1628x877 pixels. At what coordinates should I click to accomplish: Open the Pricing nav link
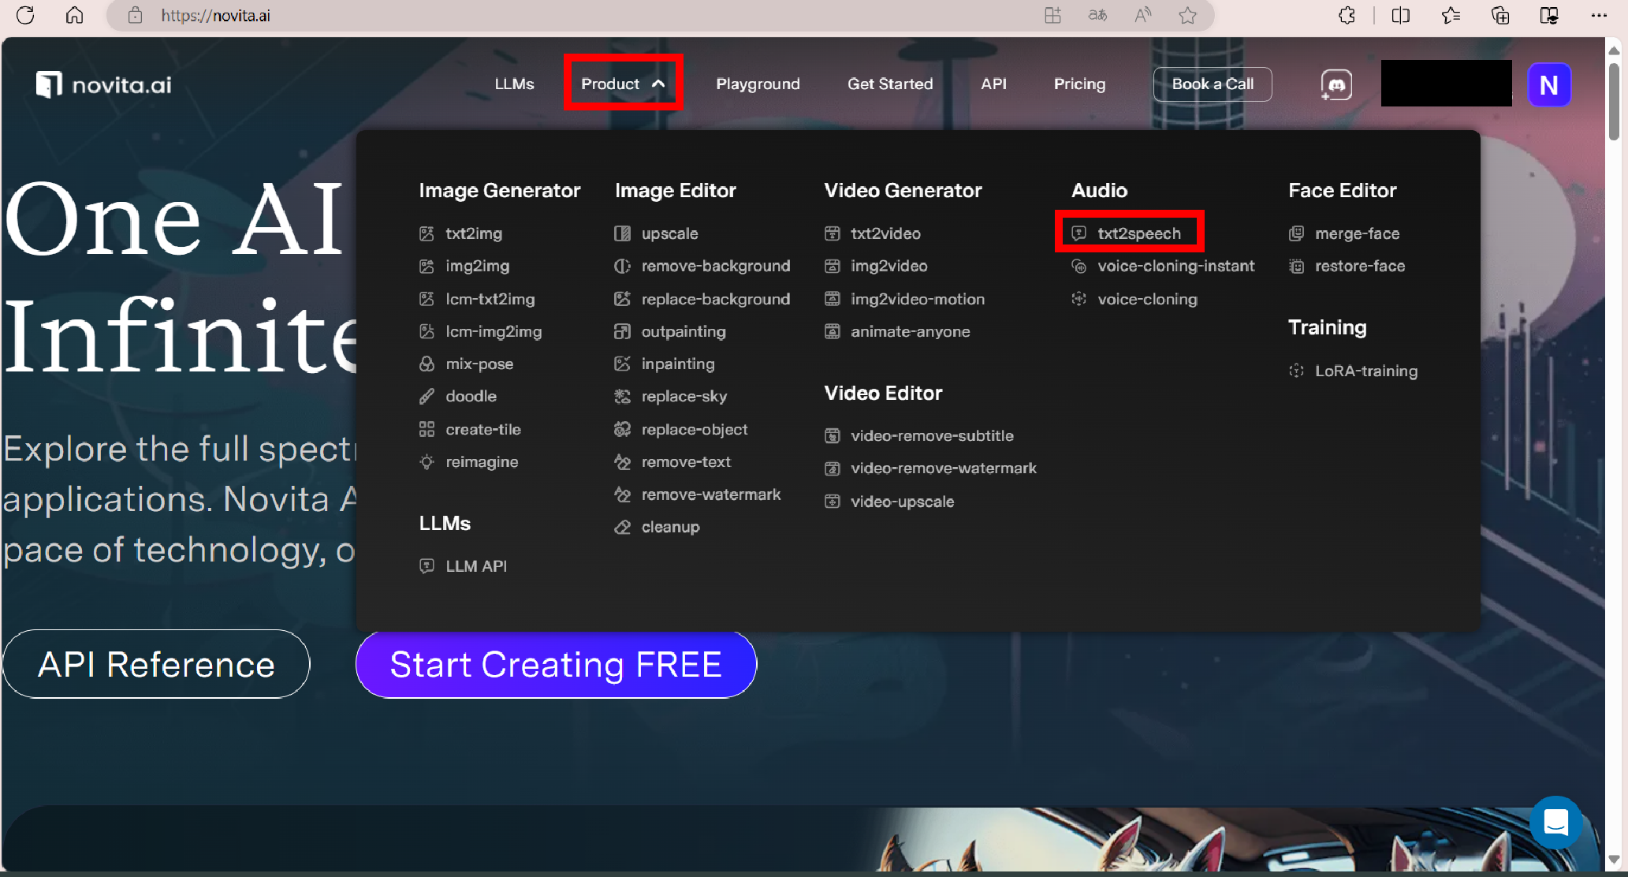point(1079,84)
